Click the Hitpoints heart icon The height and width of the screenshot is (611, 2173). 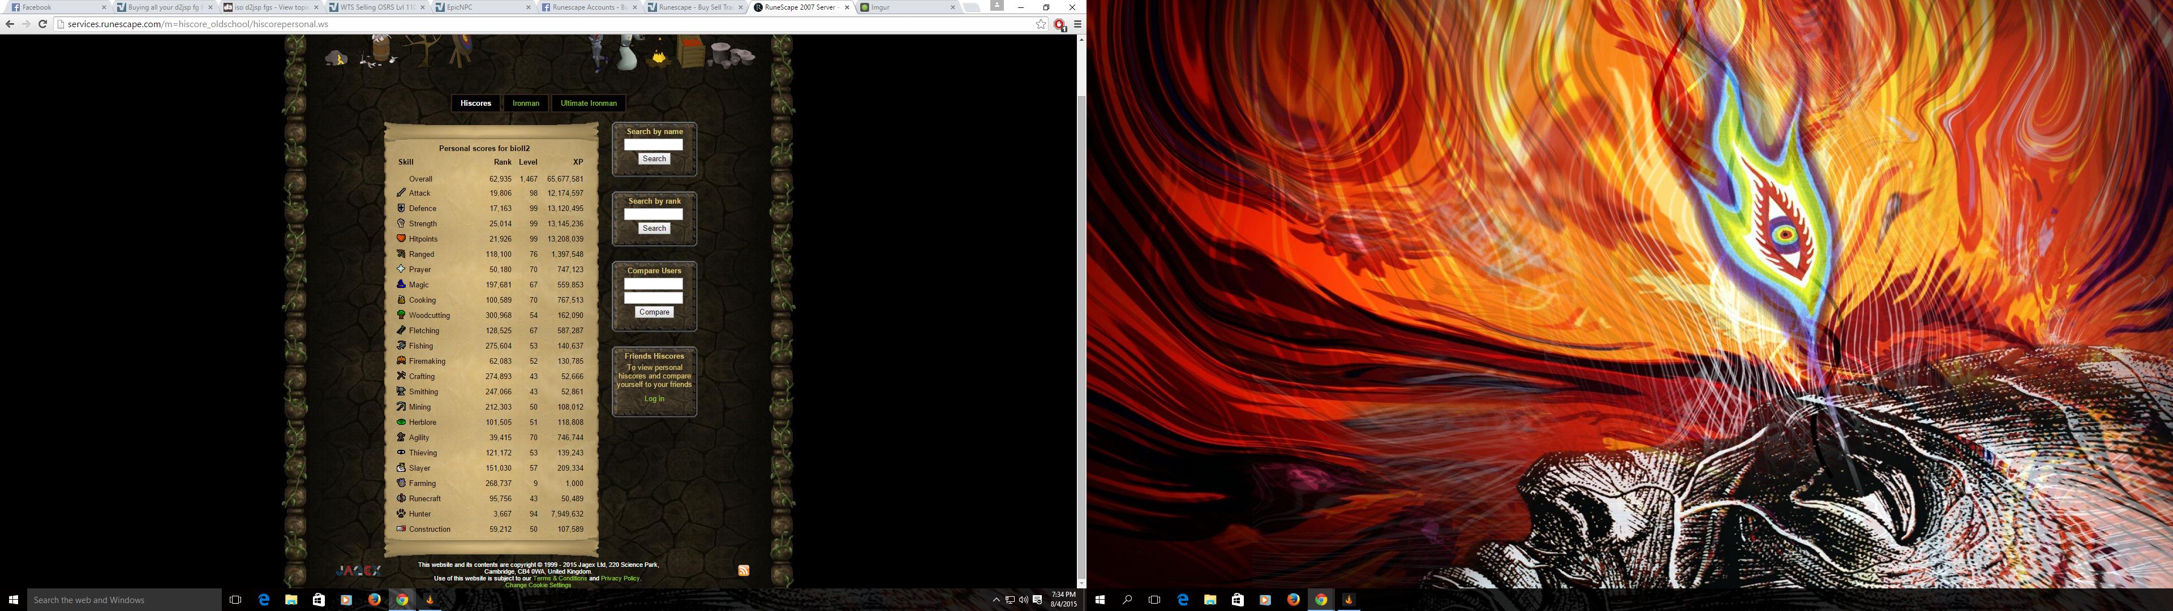pos(401,238)
